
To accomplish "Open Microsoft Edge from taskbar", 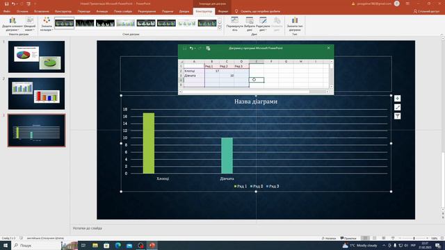I will [x=118, y=245].
